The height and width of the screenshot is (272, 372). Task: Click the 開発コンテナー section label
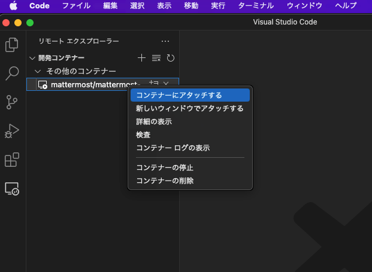point(61,58)
